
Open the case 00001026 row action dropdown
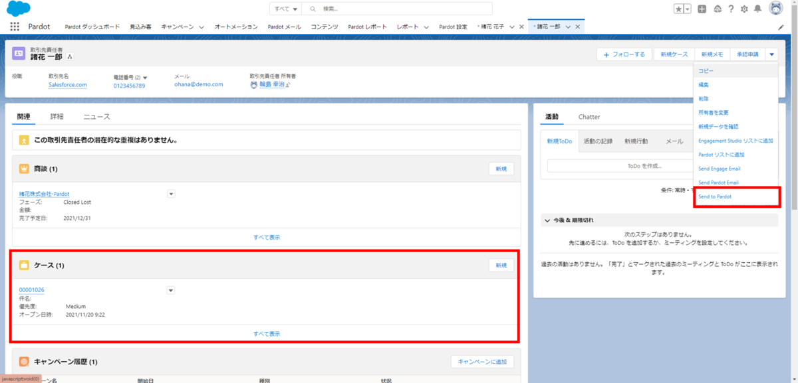point(171,290)
